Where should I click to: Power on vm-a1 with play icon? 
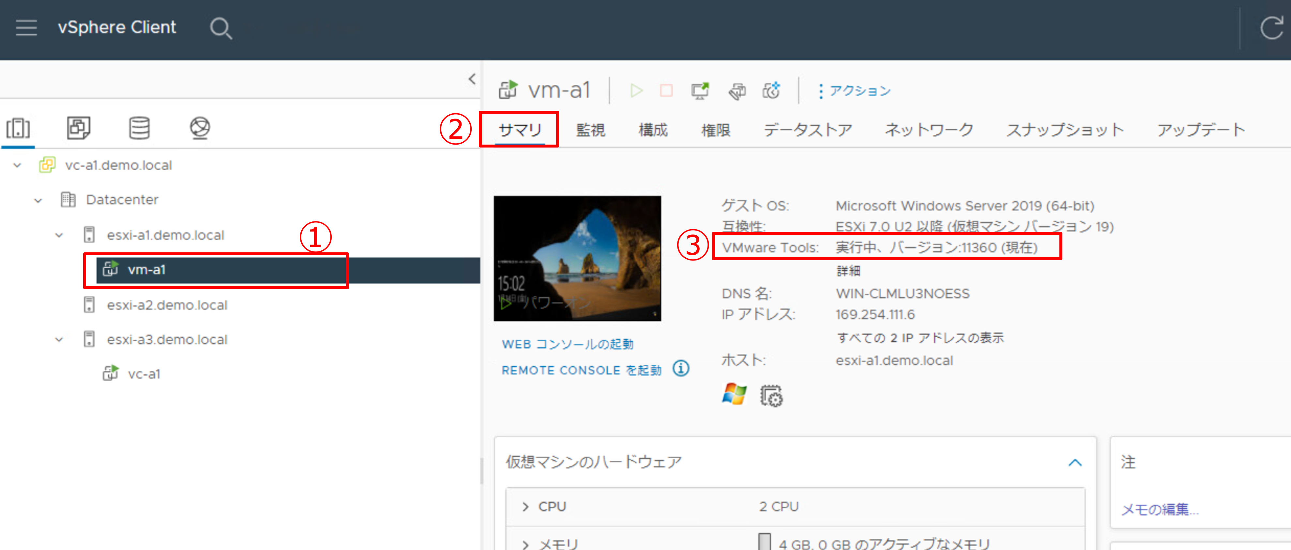pyautogui.click(x=636, y=91)
